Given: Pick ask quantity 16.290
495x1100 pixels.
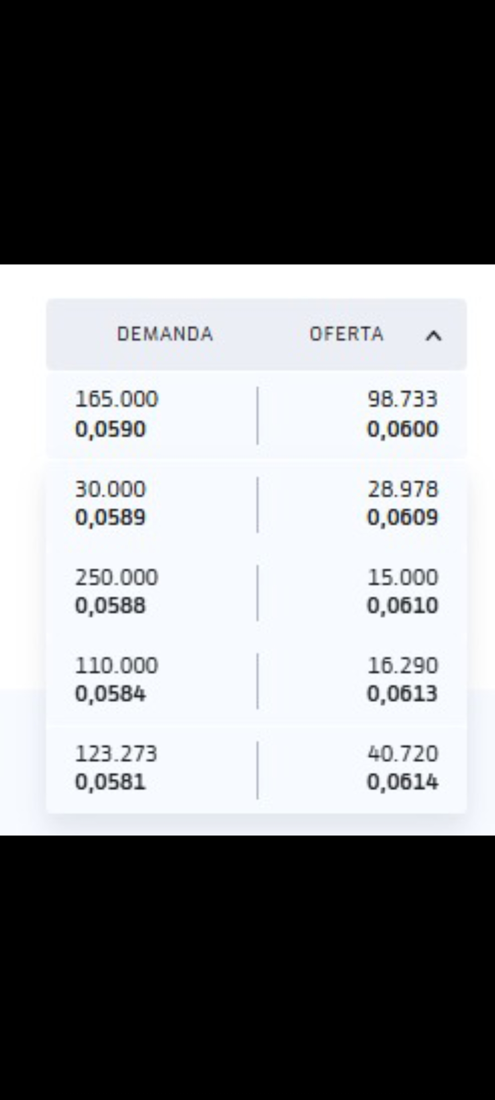Looking at the screenshot, I should (403, 665).
